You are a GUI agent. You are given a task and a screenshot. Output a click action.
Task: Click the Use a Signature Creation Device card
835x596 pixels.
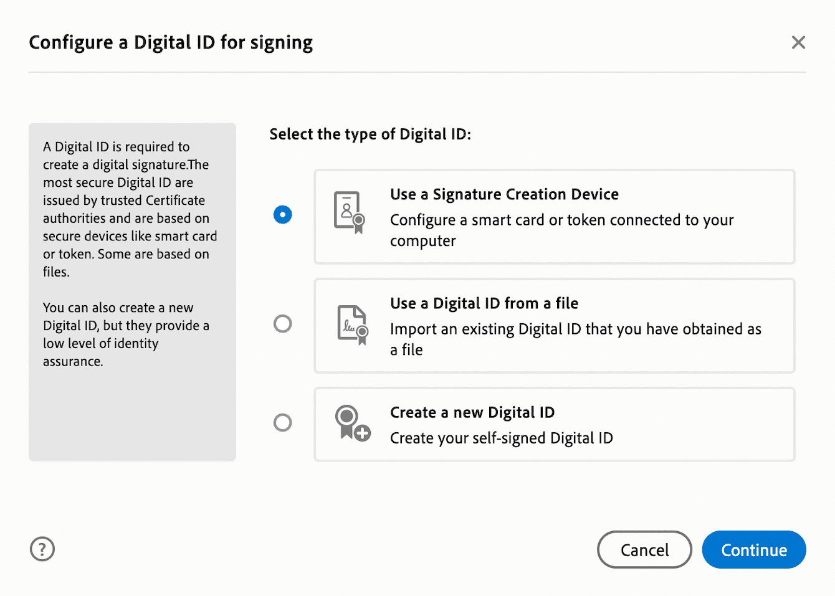pyautogui.click(x=555, y=216)
